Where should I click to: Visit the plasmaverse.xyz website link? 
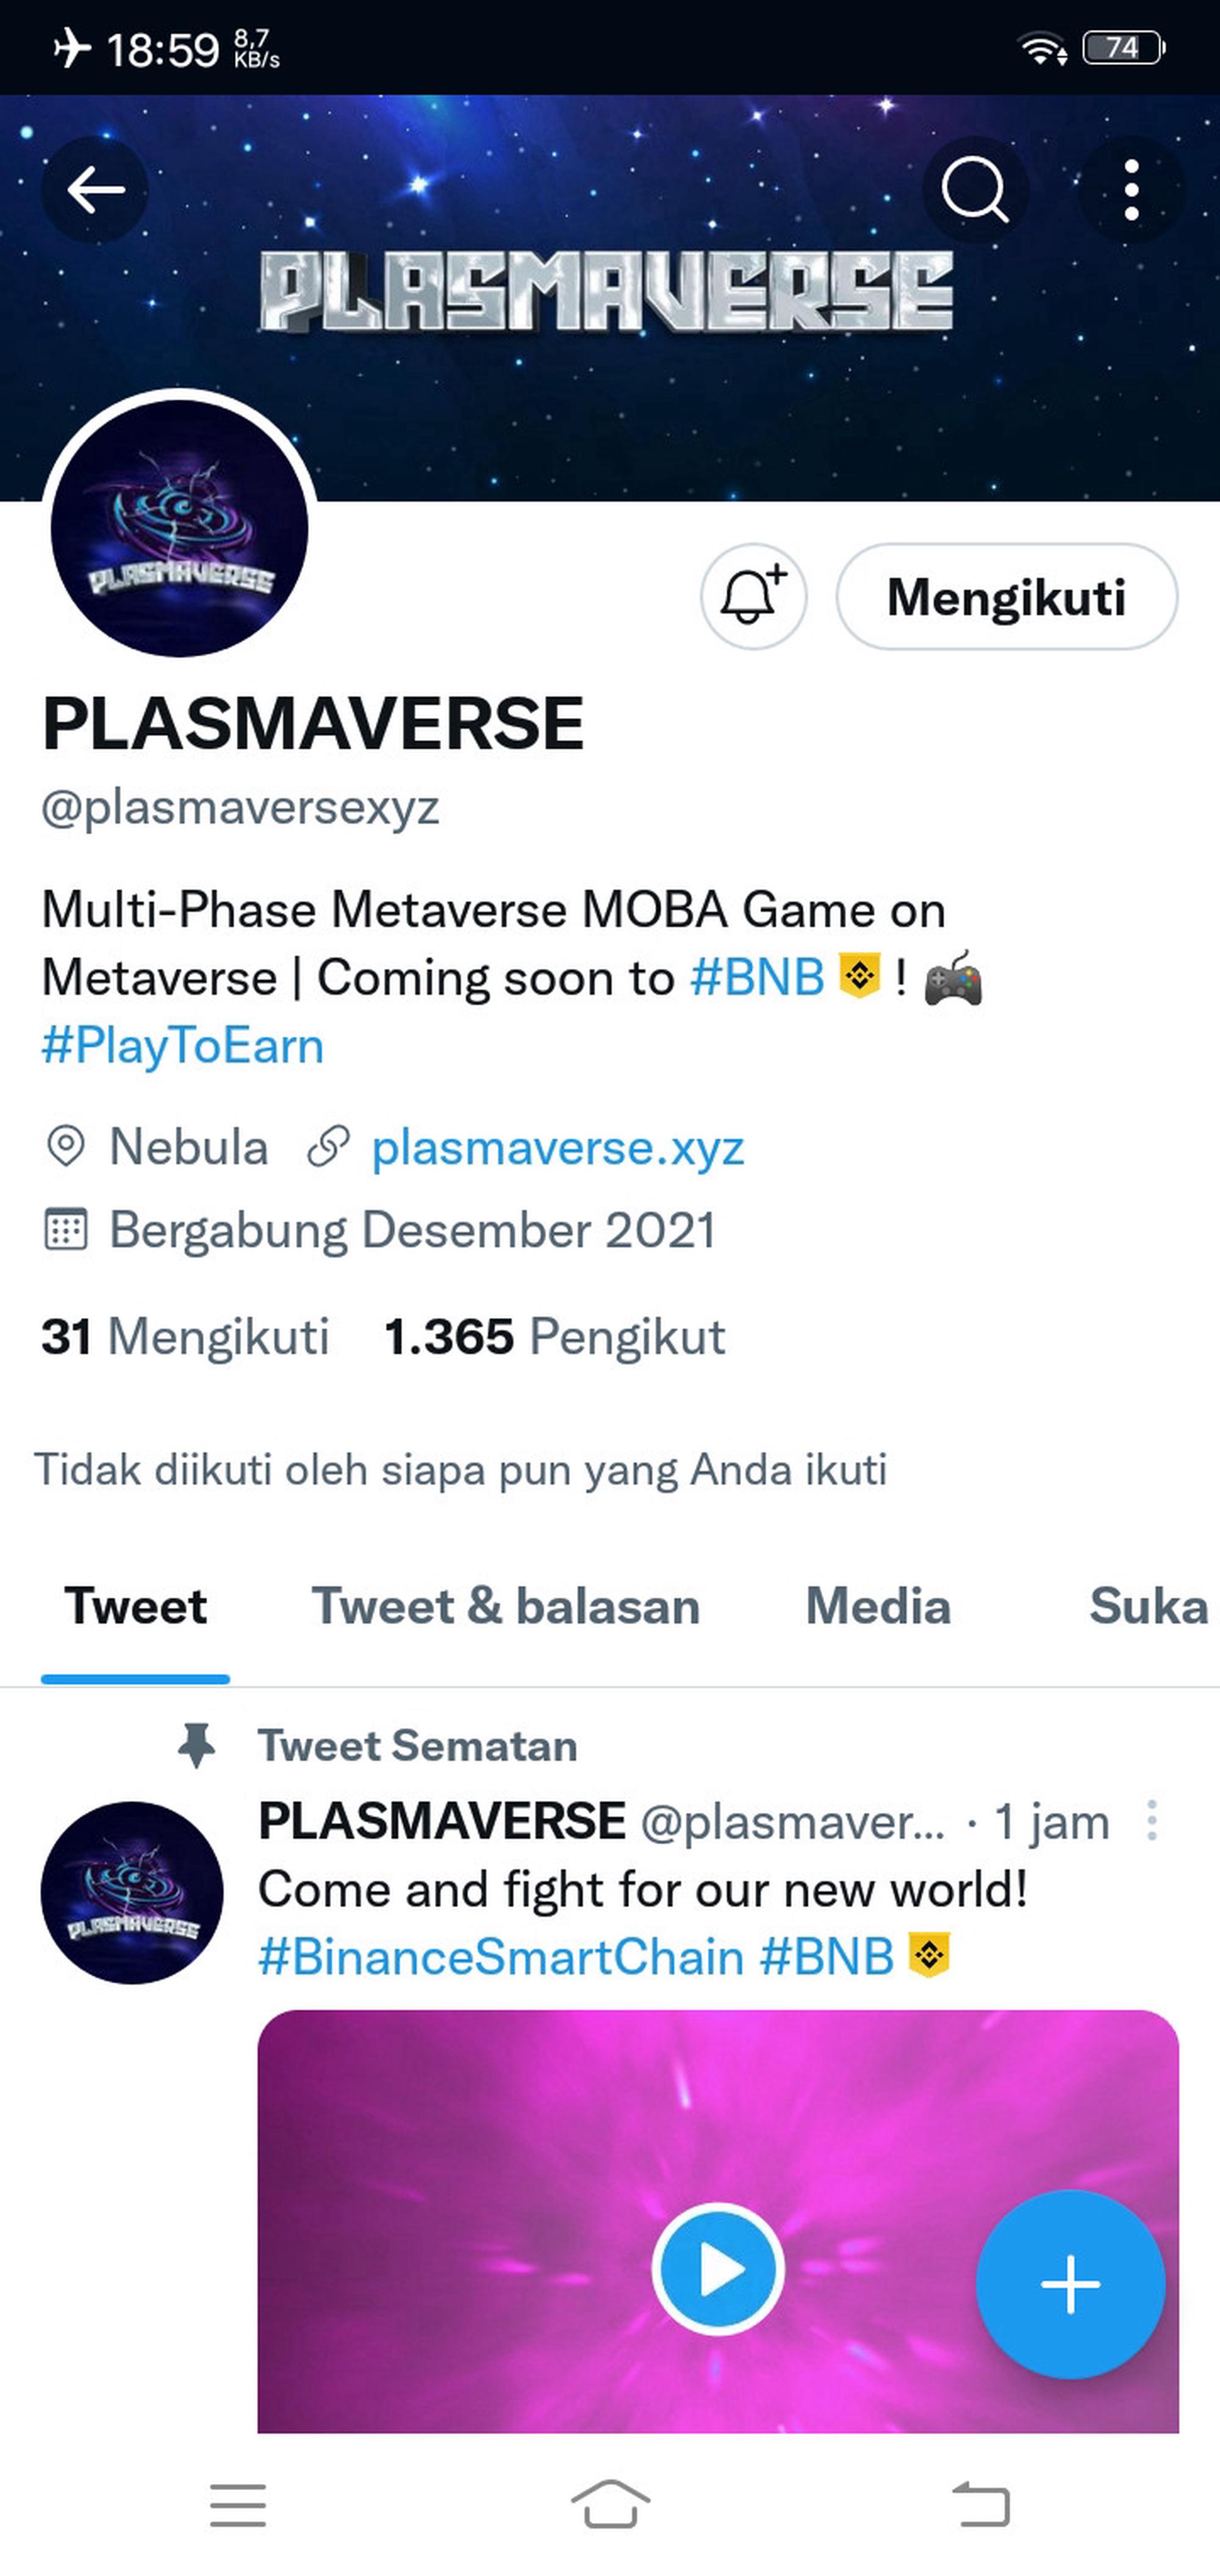coord(558,1147)
